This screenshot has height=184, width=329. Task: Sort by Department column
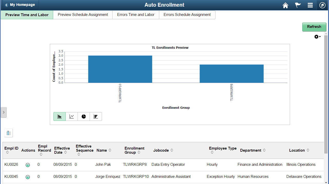tap(253, 150)
